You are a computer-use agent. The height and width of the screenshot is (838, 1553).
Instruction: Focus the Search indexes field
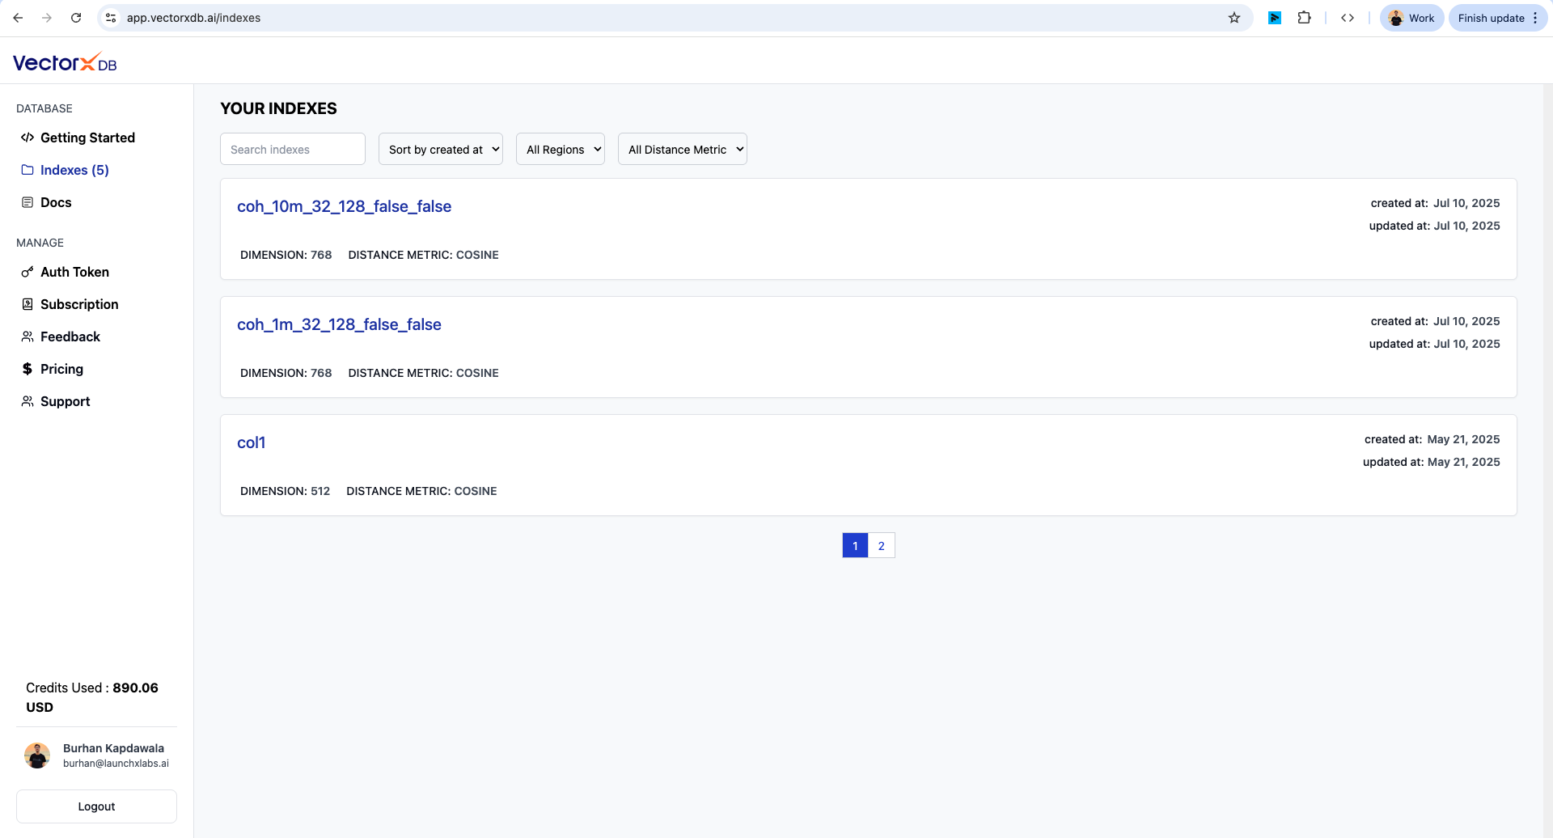click(x=293, y=149)
